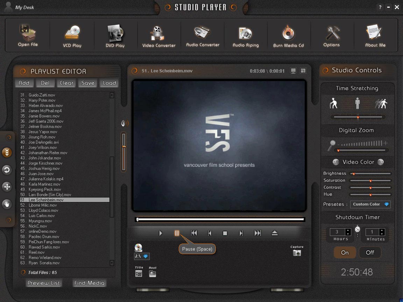
Task: Step back one frame
Action: [x=210, y=233]
